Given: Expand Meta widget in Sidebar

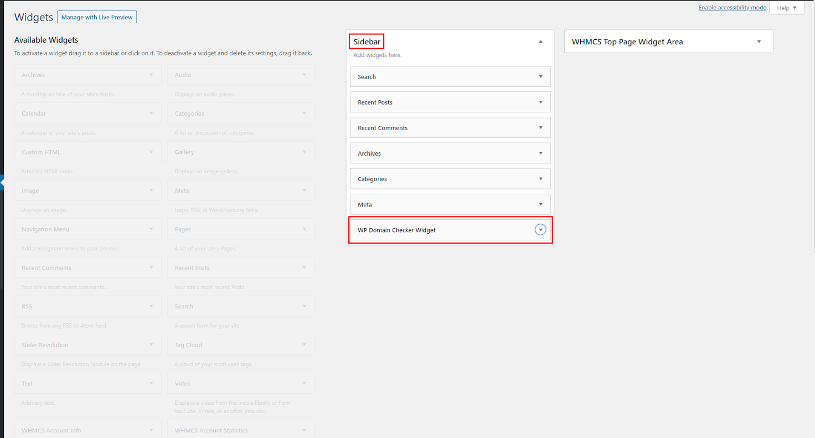Looking at the screenshot, I should [x=541, y=204].
